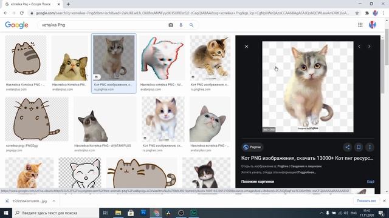Viewport: 389px width, 218px height.
Task: Close the image preview panel
Action: point(246,46)
